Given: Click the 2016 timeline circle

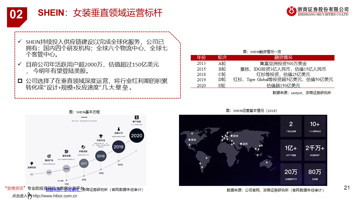Looking at the screenshot, I should (x=67, y=169).
